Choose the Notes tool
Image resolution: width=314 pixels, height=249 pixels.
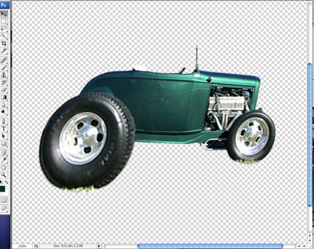click(4, 152)
